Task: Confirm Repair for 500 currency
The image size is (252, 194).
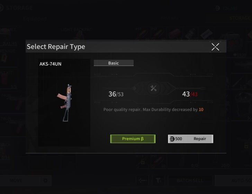Action: 191,139
